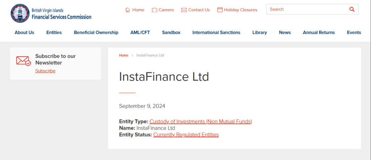Click the Financial Services Commission title text

point(62,17)
